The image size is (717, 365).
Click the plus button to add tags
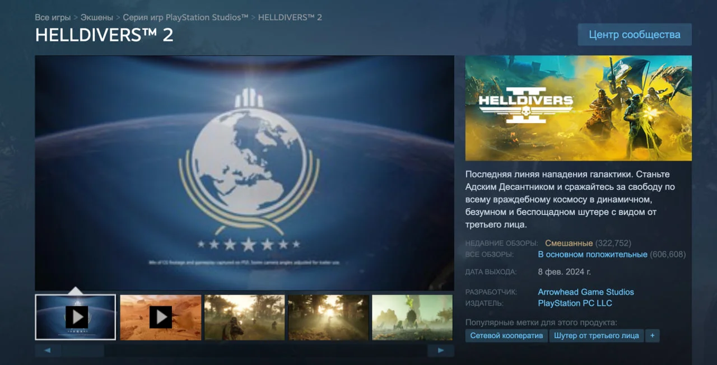(x=651, y=336)
